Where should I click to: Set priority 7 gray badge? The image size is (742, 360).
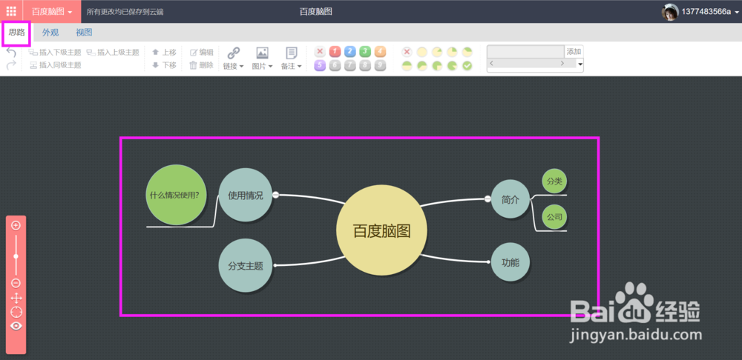(x=350, y=66)
